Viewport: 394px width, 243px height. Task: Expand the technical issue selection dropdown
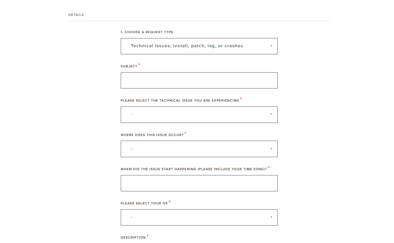click(x=199, y=115)
